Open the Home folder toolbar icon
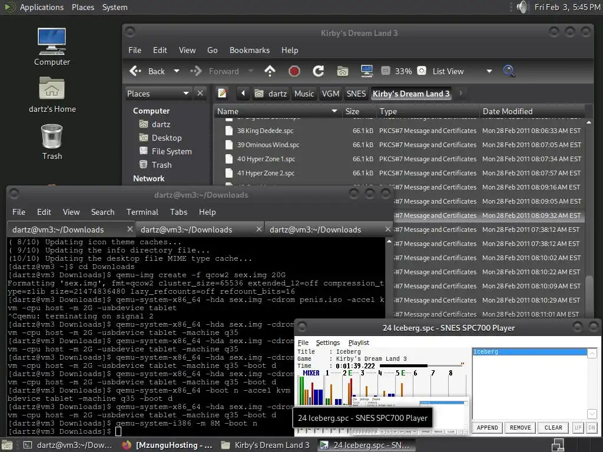The height and width of the screenshot is (452, 603). (x=343, y=71)
